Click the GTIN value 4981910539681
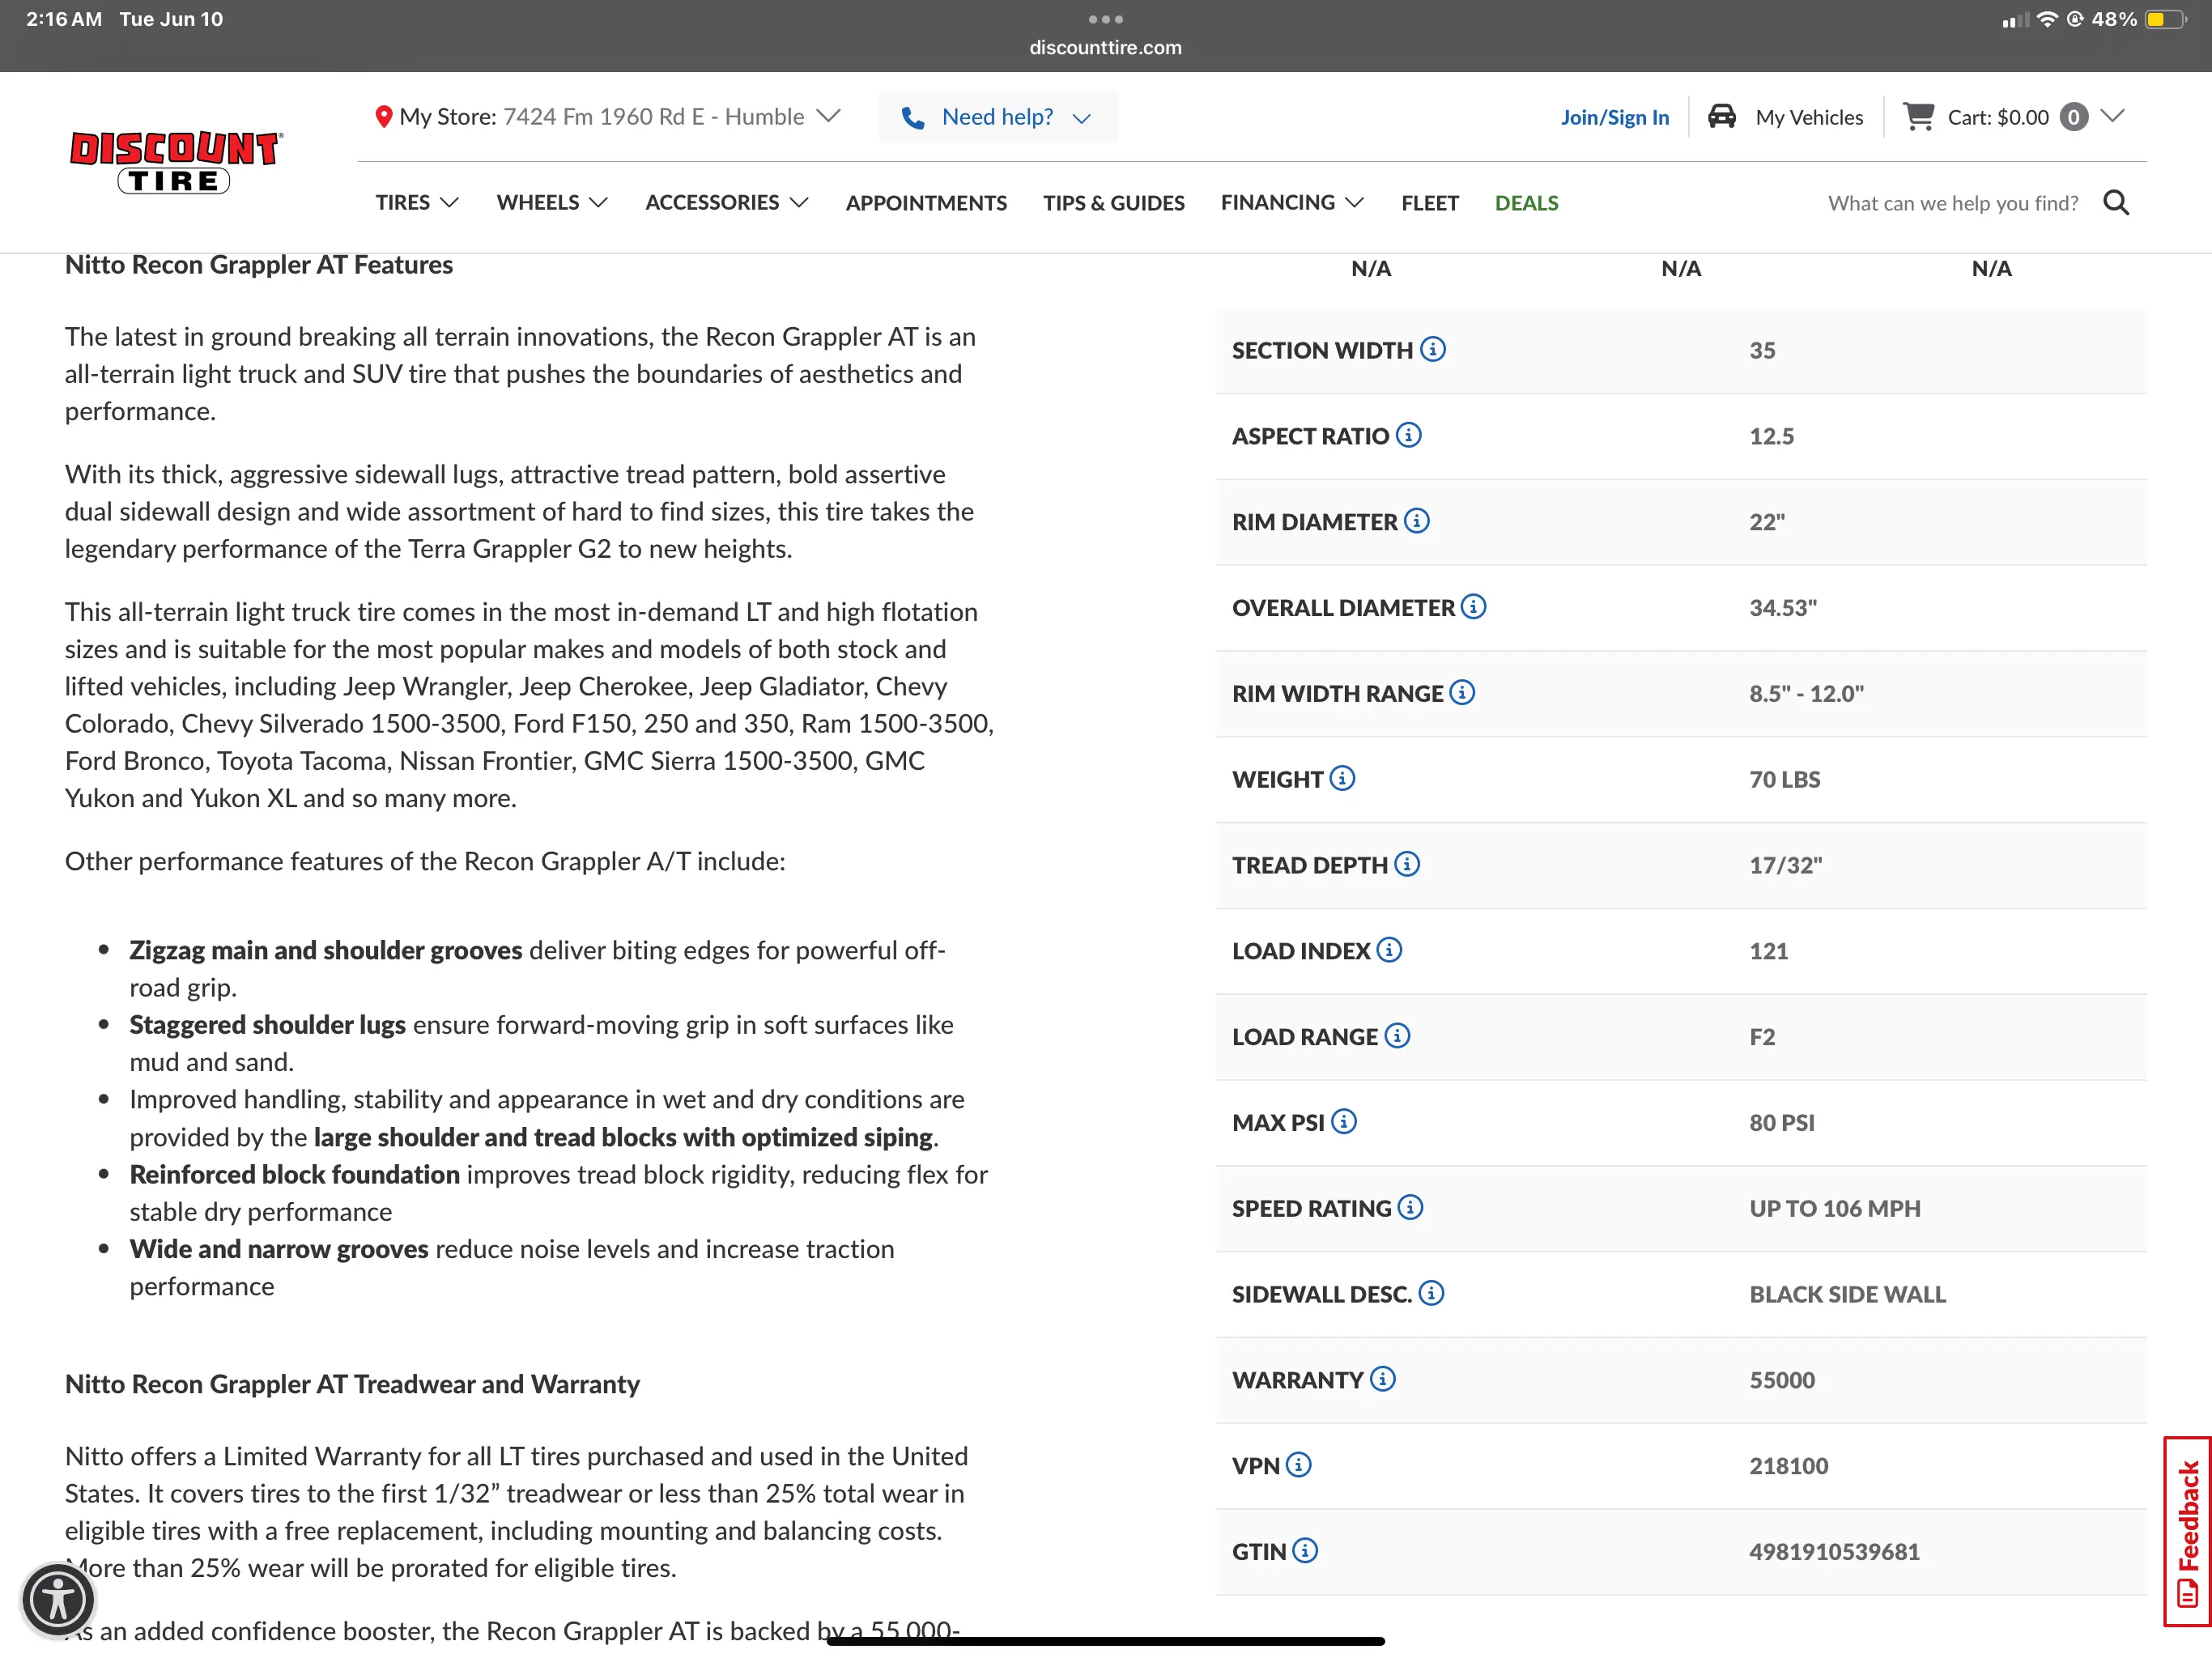 [1834, 1552]
